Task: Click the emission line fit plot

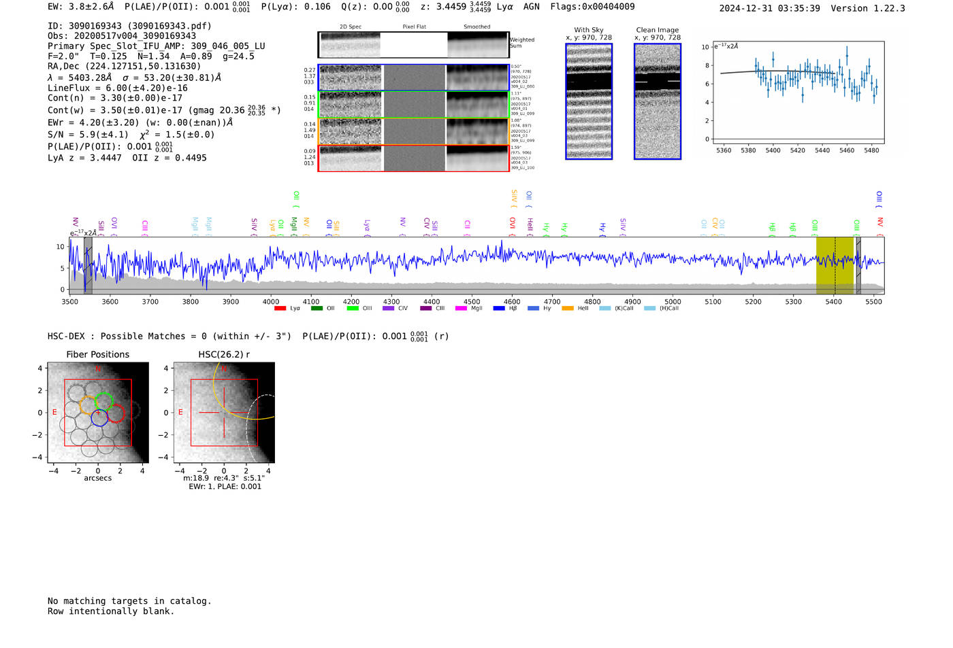Action: click(798, 92)
